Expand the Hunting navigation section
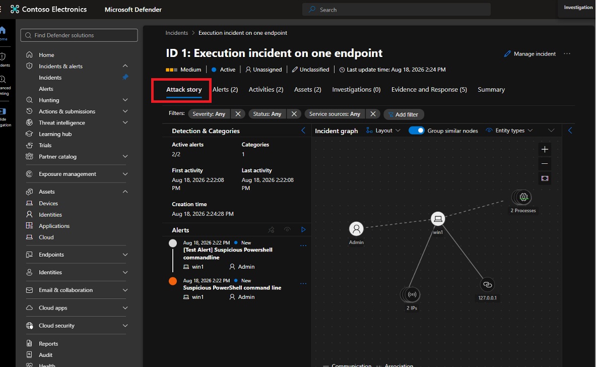 click(125, 100)
